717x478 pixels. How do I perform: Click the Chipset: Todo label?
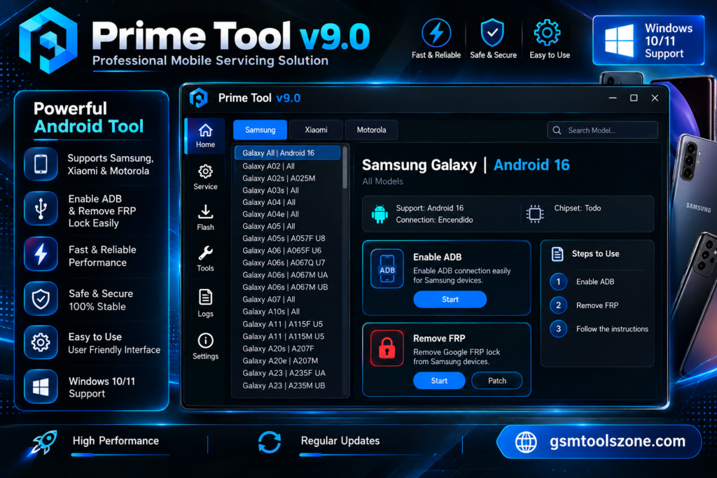coord(578,208)
